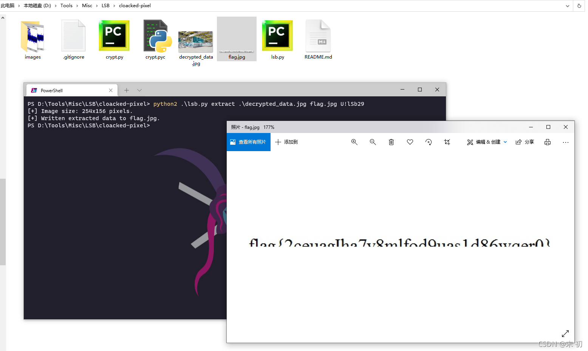Click the 本地磁盘 (D:) breadcrumb
This screenshot has width=588, height=351.
coord(37,6)
